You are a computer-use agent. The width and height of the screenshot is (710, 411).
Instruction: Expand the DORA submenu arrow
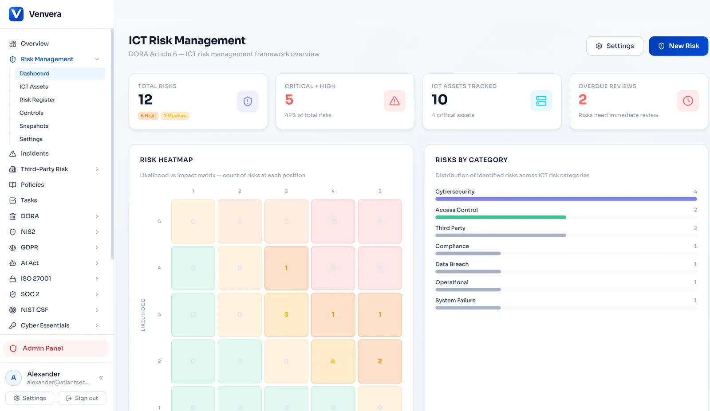(97, 216)
